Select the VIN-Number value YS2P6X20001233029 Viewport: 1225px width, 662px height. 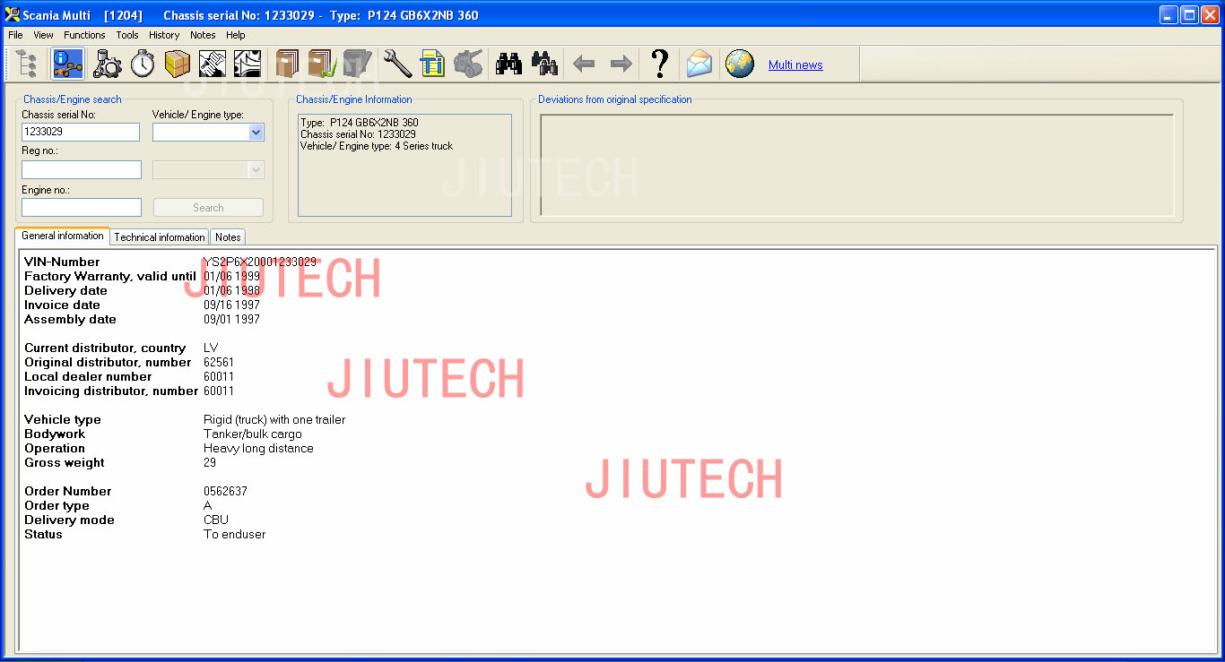point(260,262)
